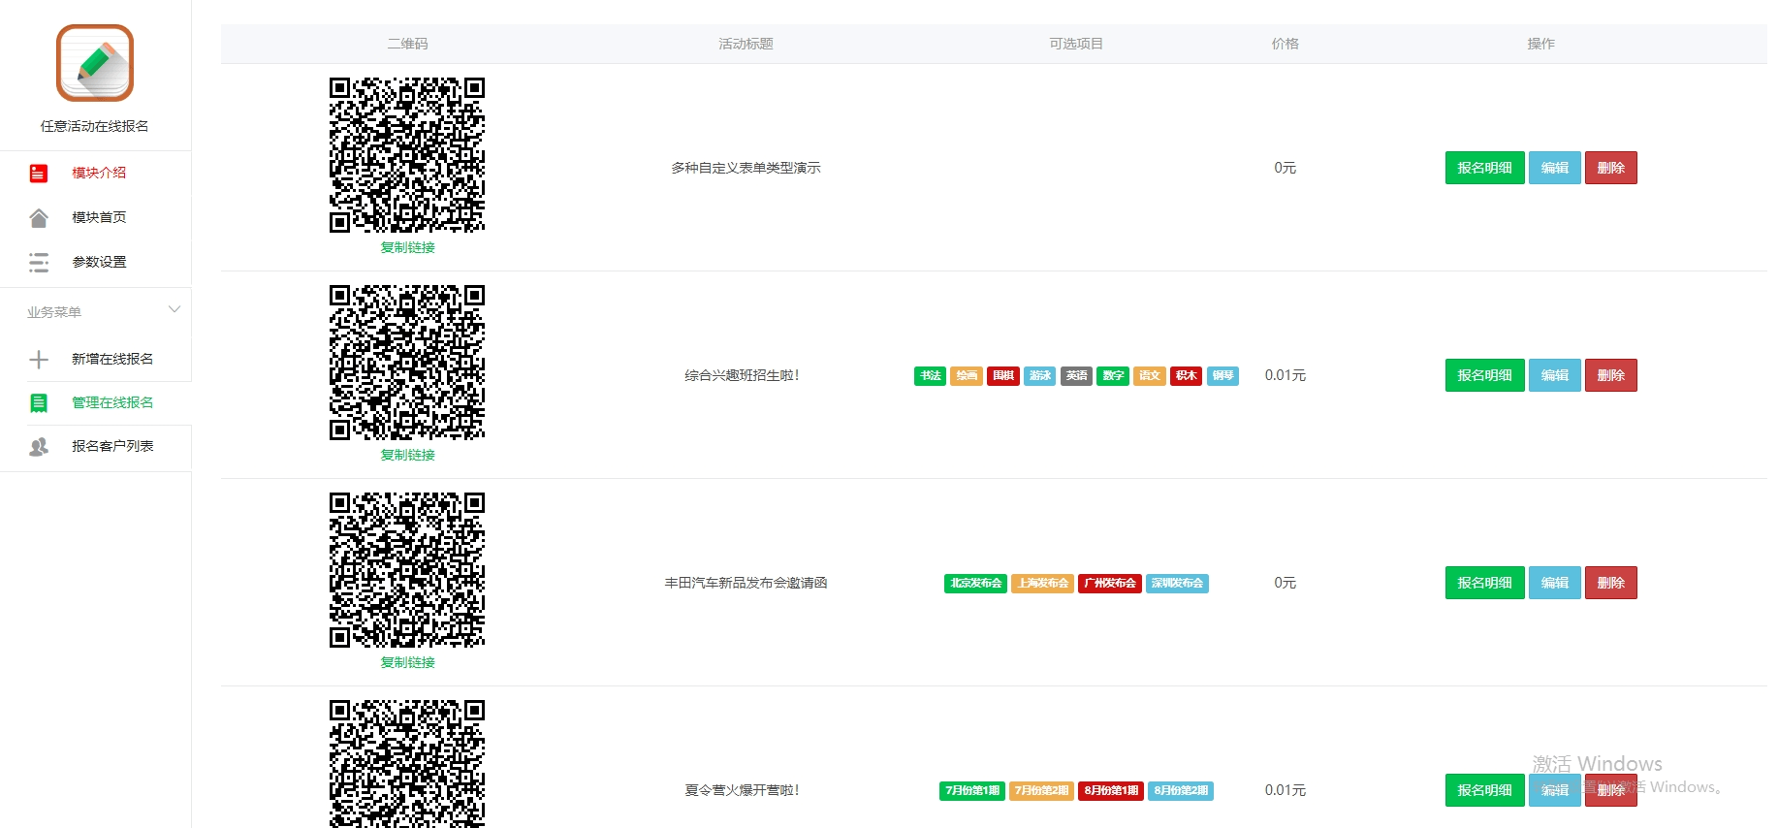Image resolution: width=1778 pixels, height=828 pixels.
Task: Click the pencil notebook app logo
Action: (x=95, y=63)
